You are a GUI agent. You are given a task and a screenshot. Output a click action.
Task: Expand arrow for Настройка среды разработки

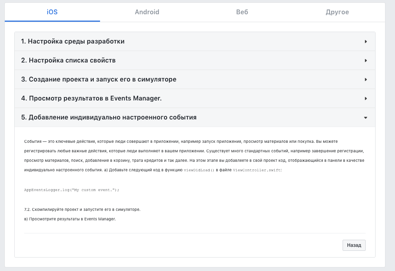(366, 42)
